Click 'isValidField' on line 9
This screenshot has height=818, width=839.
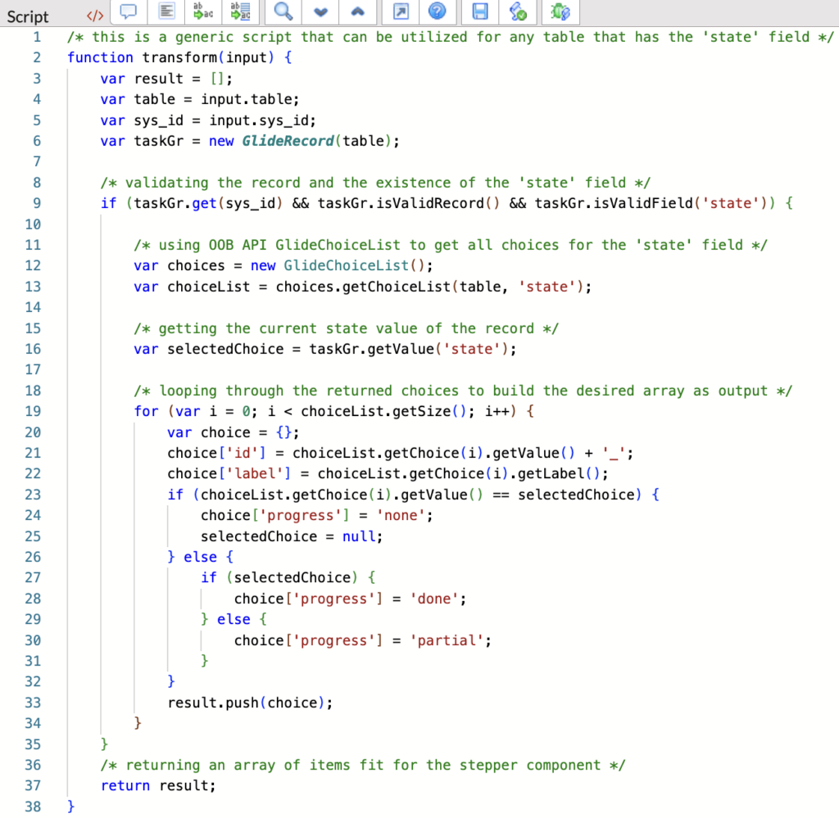(643, 203)
